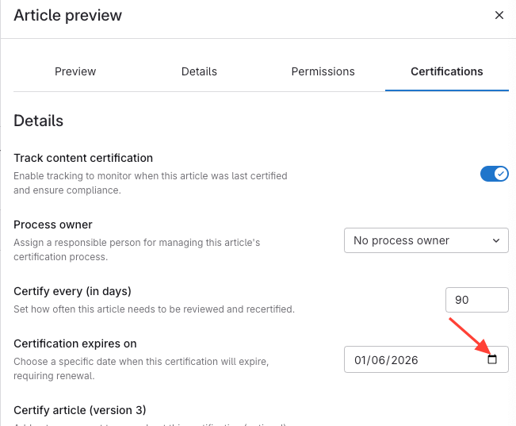The image size is (516, 426).
Task: Switch to the Preview tab
Action: point(75,71)
